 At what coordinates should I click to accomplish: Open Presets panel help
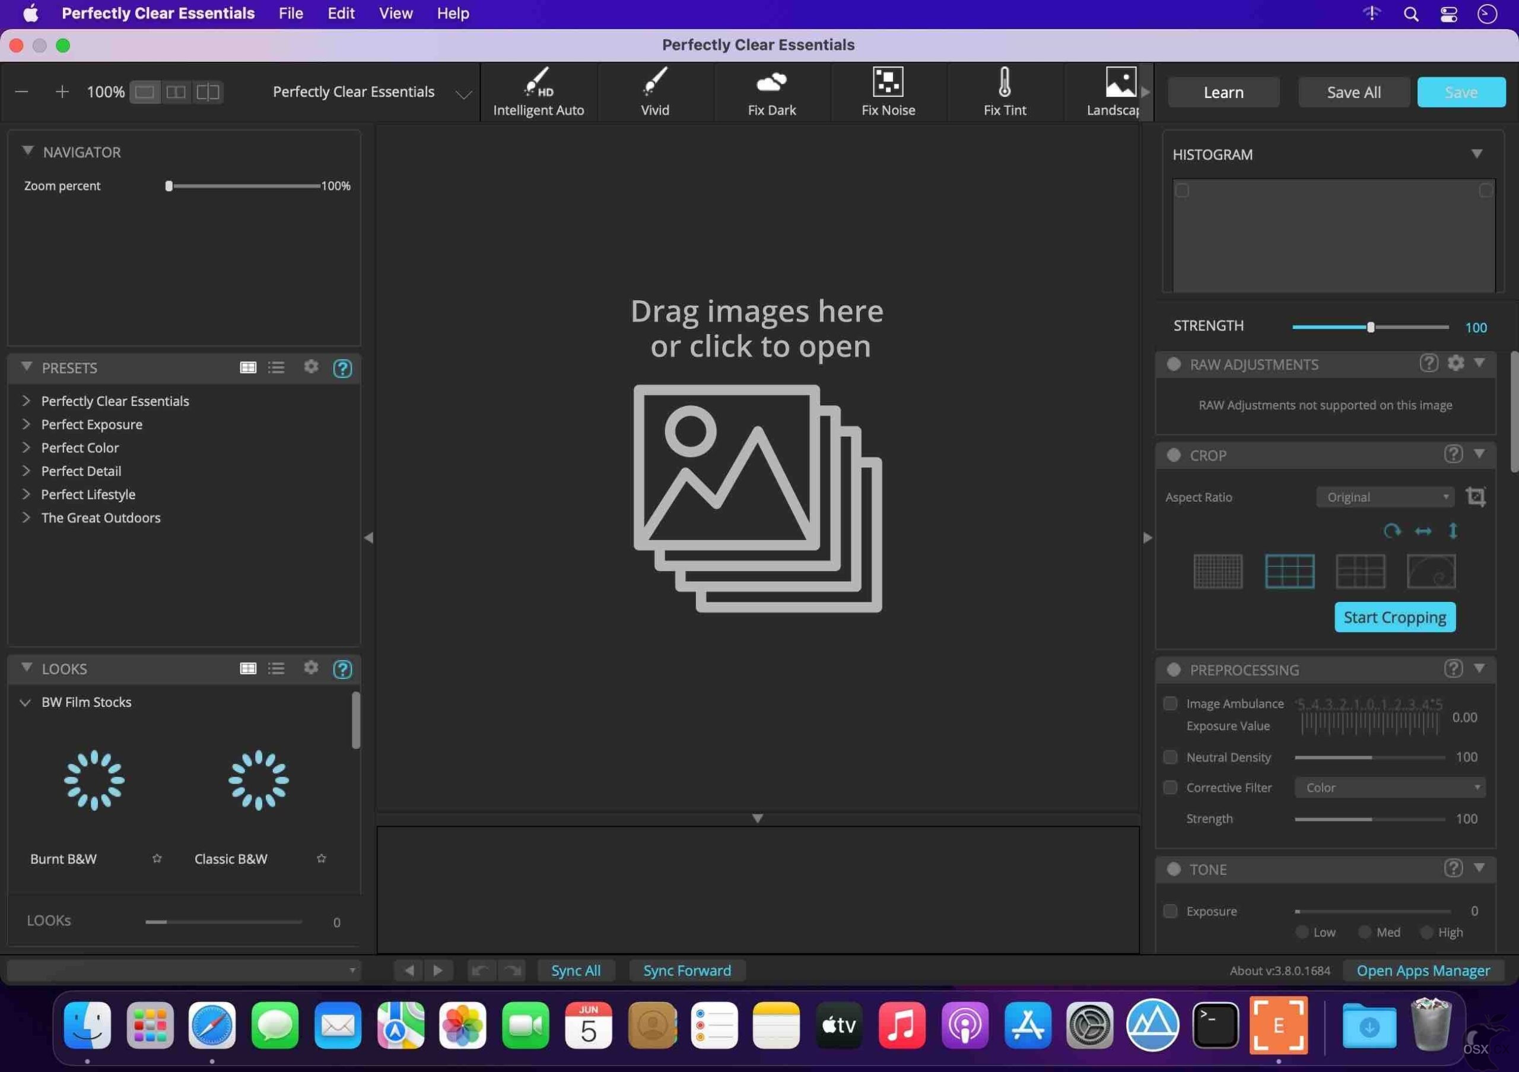[x=342, y=368]
